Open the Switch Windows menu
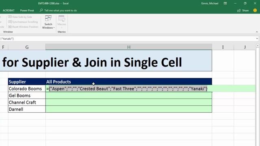This screenshot has width=260, height=146. click(x=48, y=22)
